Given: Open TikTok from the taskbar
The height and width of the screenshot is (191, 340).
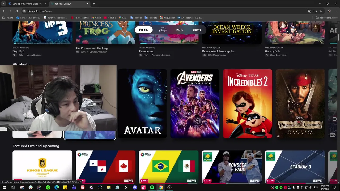Looking at the screenshot, I should coord(143,188).
